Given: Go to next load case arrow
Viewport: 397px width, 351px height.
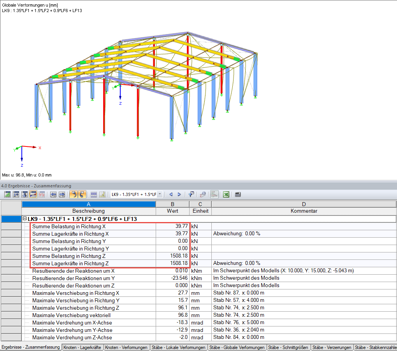Looking at the screenshot, I should click(179, 194).
